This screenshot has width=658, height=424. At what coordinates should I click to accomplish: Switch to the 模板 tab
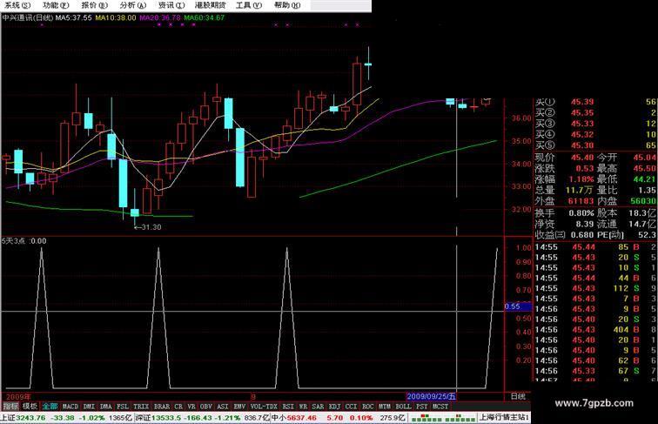(30, 407)
